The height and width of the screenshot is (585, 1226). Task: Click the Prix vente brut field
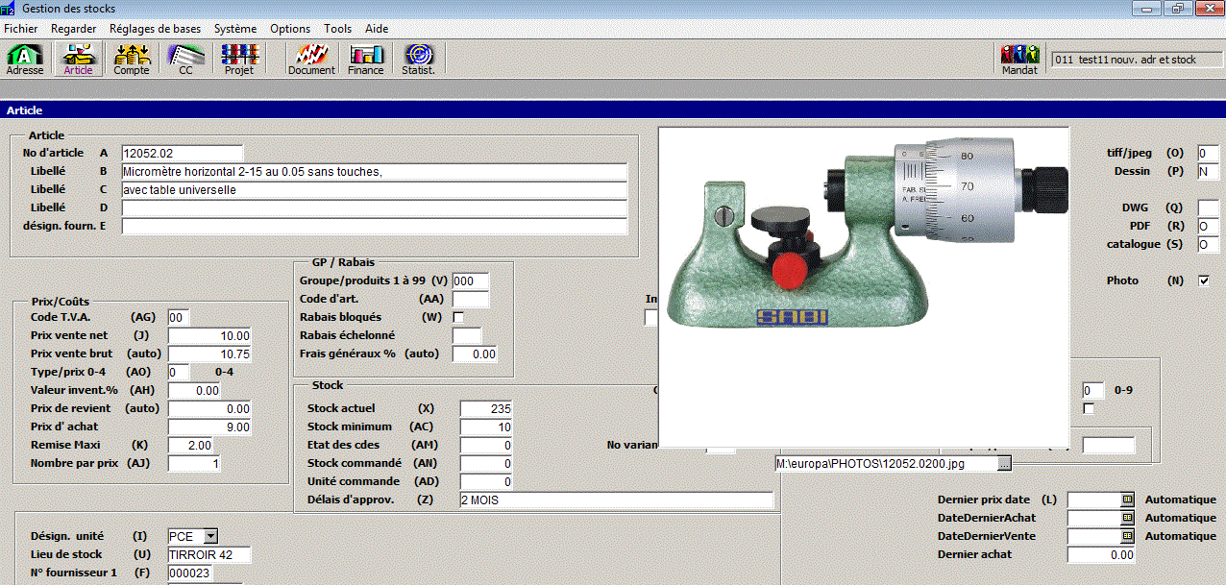210,353
